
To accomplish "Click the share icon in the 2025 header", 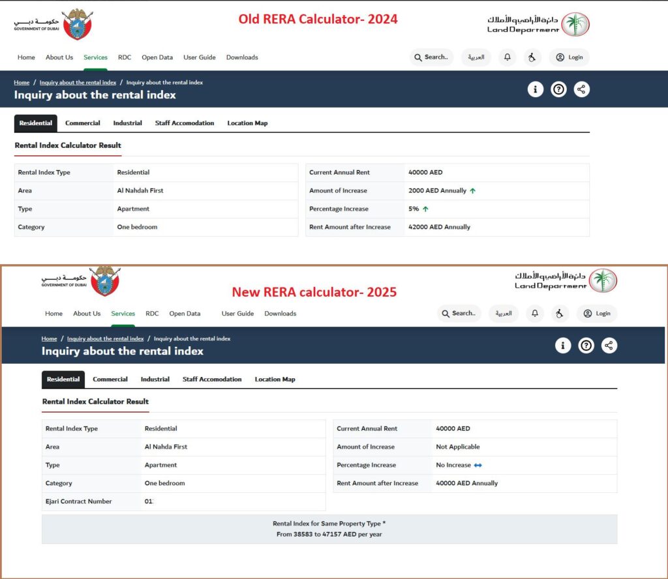I will [x=609, y=346].
